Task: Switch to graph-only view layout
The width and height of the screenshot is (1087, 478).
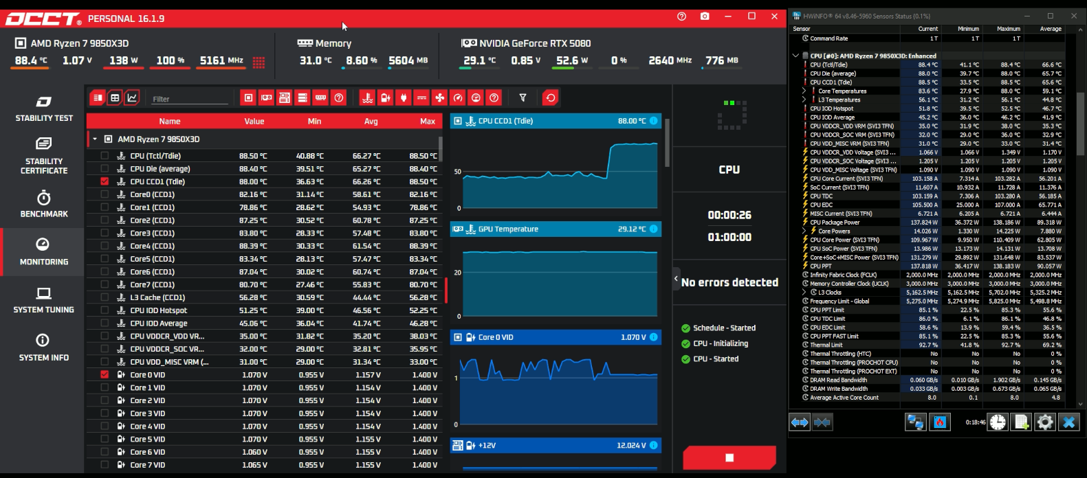Action: 132,98
